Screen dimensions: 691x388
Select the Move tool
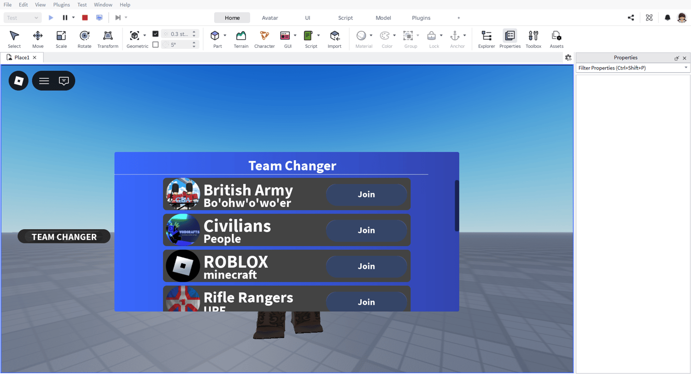(x=38, y=39)
